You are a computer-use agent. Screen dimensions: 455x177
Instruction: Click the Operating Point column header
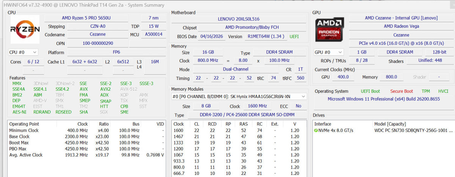(x=24, y=124)
